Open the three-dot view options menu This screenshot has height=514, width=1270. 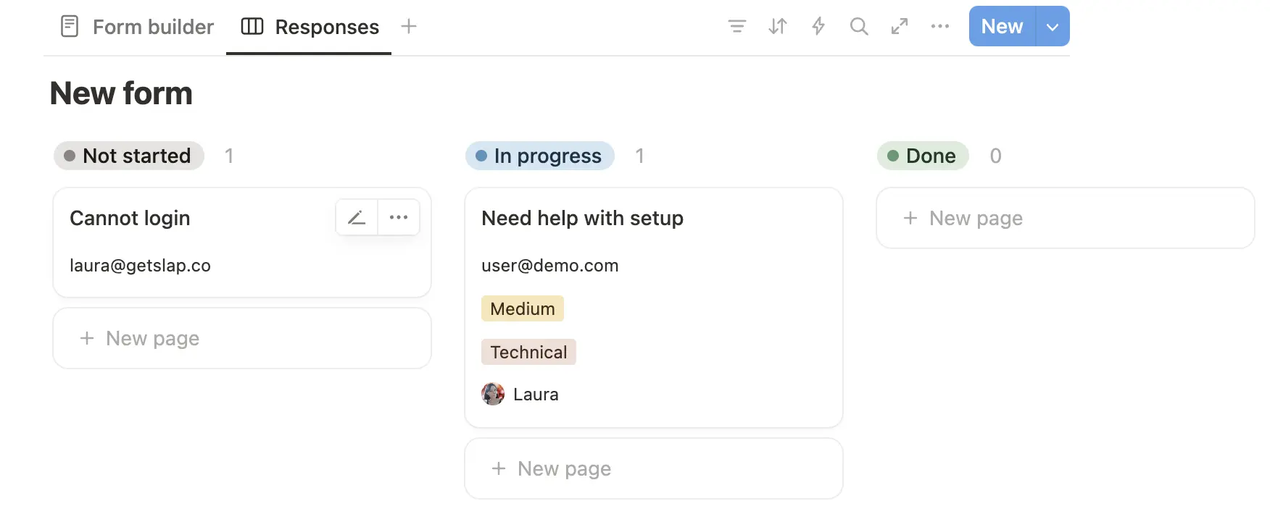[940, 27]
